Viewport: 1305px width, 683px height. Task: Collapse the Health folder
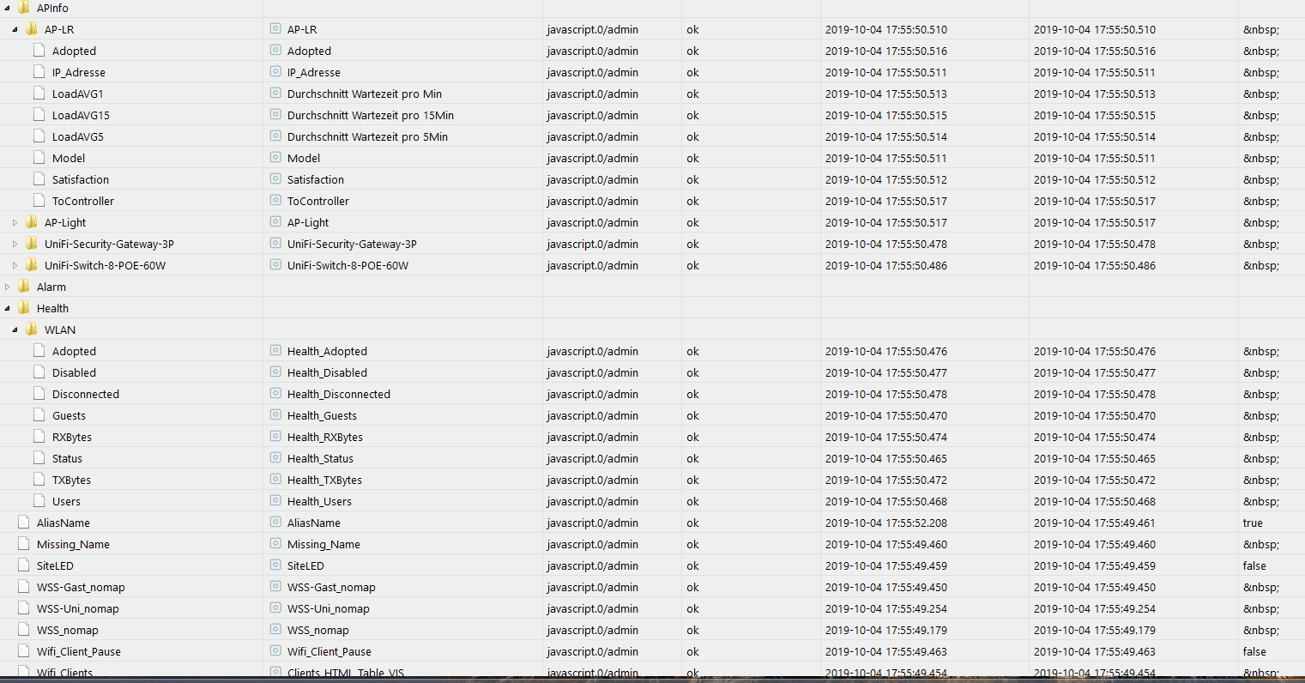pos(8,308)
